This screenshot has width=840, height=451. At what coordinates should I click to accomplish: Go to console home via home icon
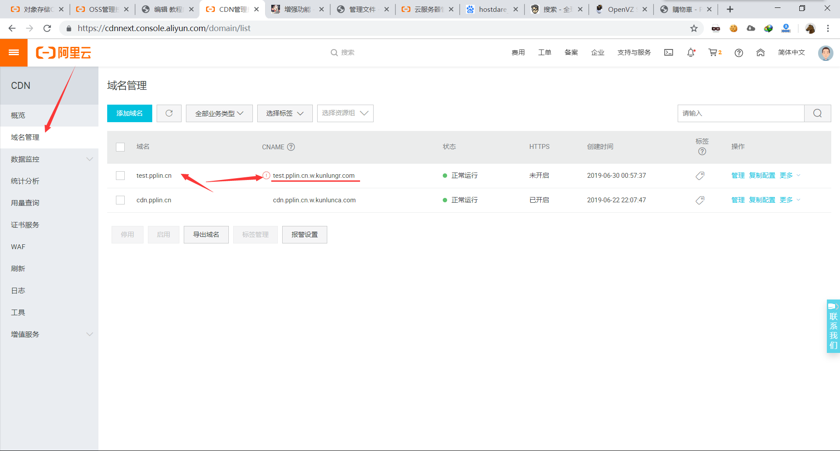[x=761, y=52]
